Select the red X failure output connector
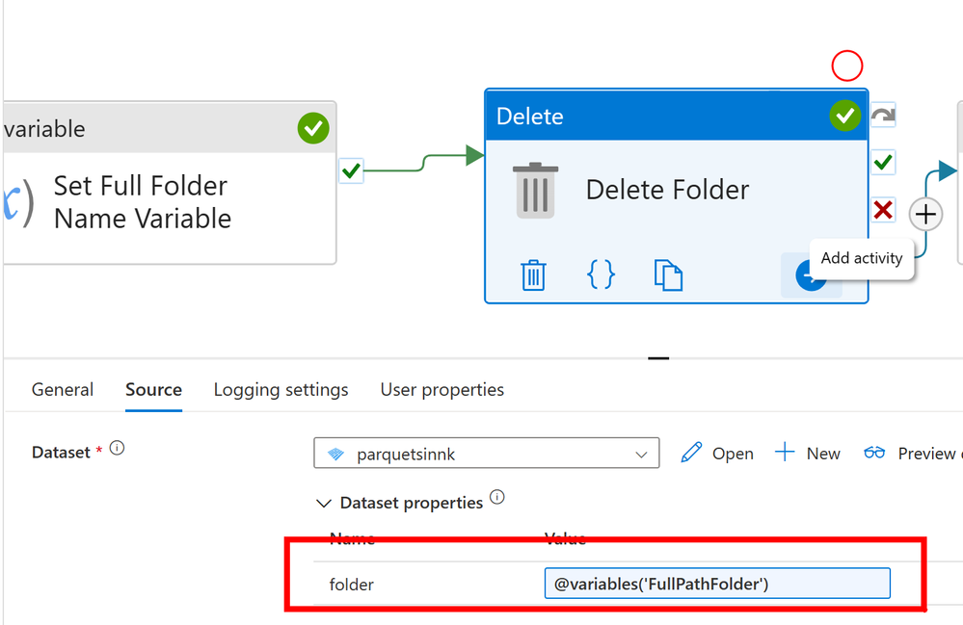This screenshot has width=963, height=625. (x=883, y=210)
